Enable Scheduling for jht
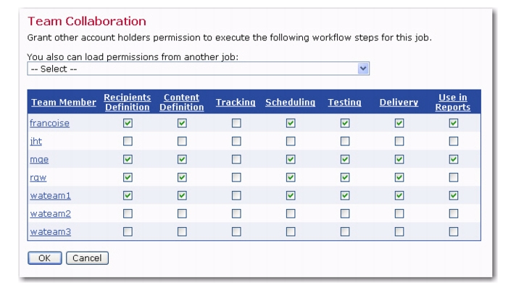The height and width of the screenshot is (303, 516). [x=291, y=141]
